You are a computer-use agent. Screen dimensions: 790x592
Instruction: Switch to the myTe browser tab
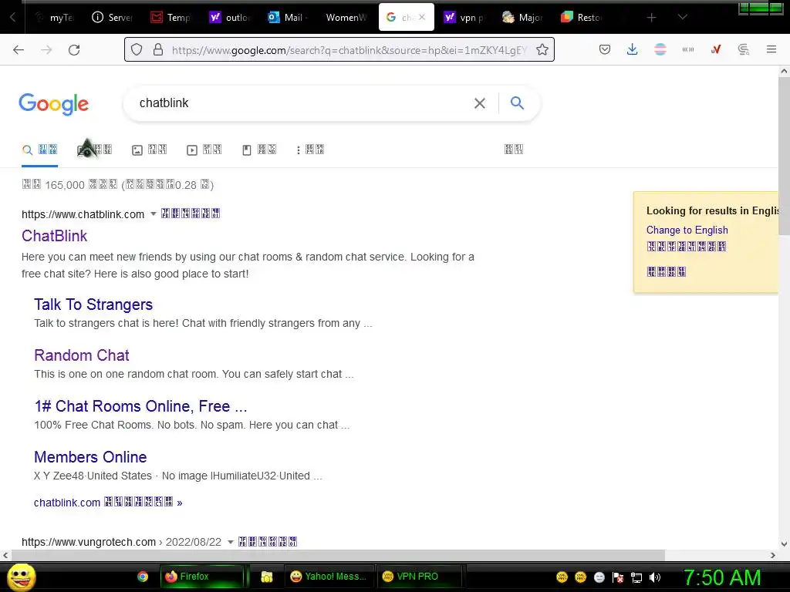[x=55, y=17]
